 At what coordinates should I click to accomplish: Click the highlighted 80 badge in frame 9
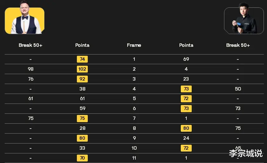point(82,138)
